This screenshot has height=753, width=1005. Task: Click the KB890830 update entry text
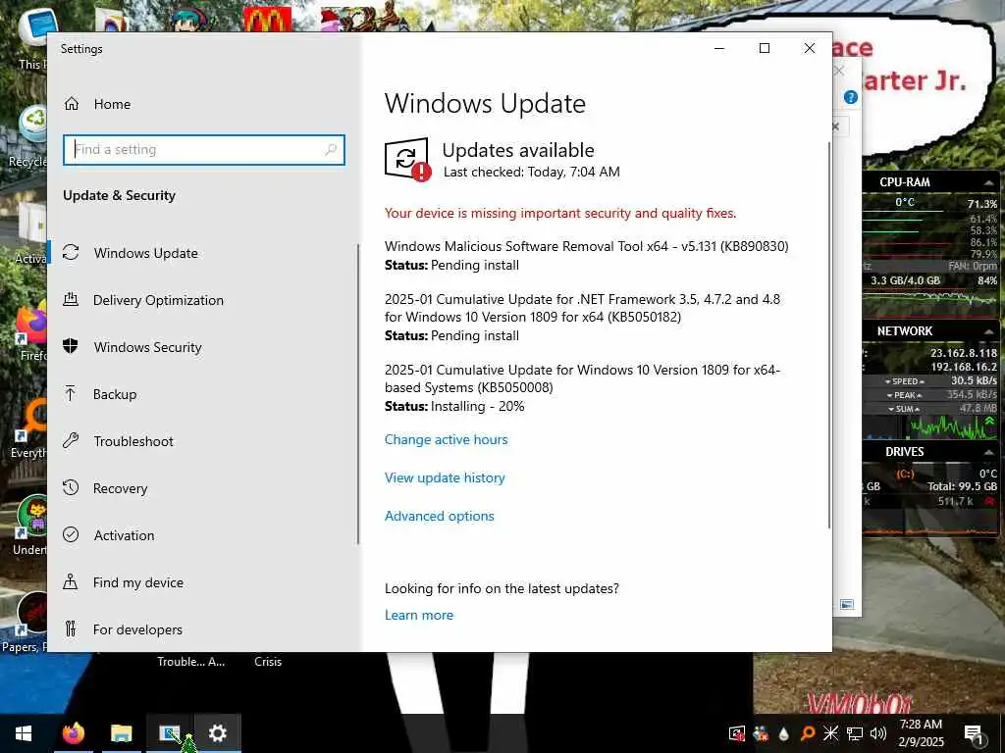(587, 246)
